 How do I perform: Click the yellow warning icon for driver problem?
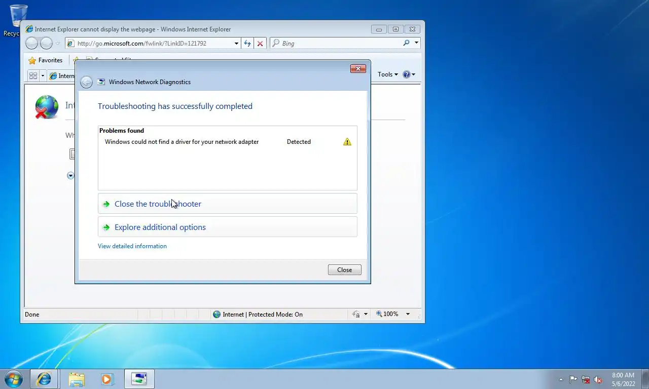(347, 142)
